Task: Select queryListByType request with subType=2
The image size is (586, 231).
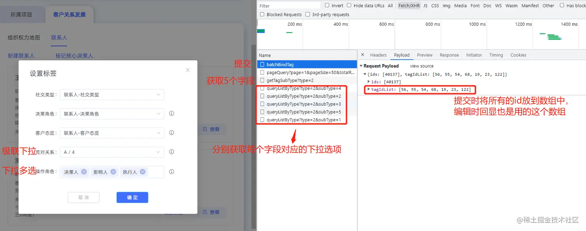Action: click(x=307, y=96)
